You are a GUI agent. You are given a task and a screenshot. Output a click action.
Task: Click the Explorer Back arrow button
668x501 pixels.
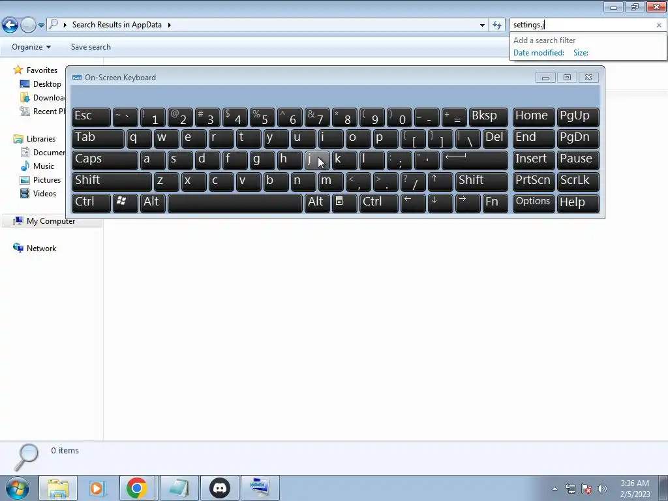click(10, 25)
